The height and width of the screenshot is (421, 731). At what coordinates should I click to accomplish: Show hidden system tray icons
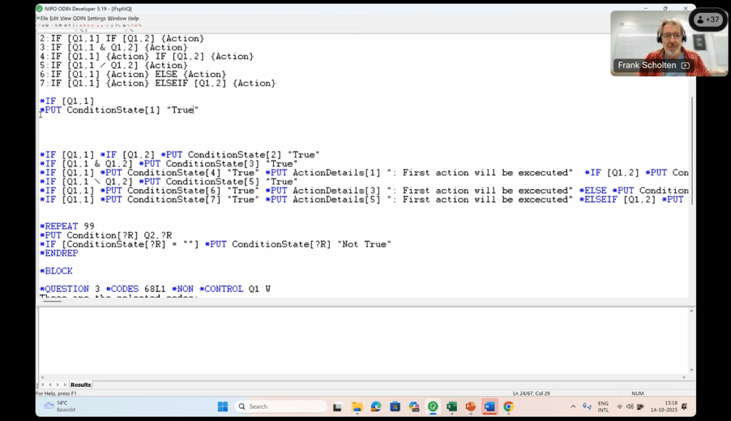click(573, 407)
